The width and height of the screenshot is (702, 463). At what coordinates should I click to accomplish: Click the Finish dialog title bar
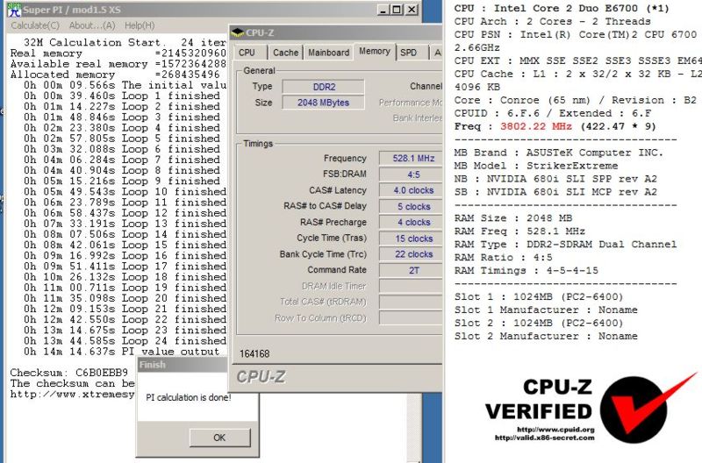183,365
